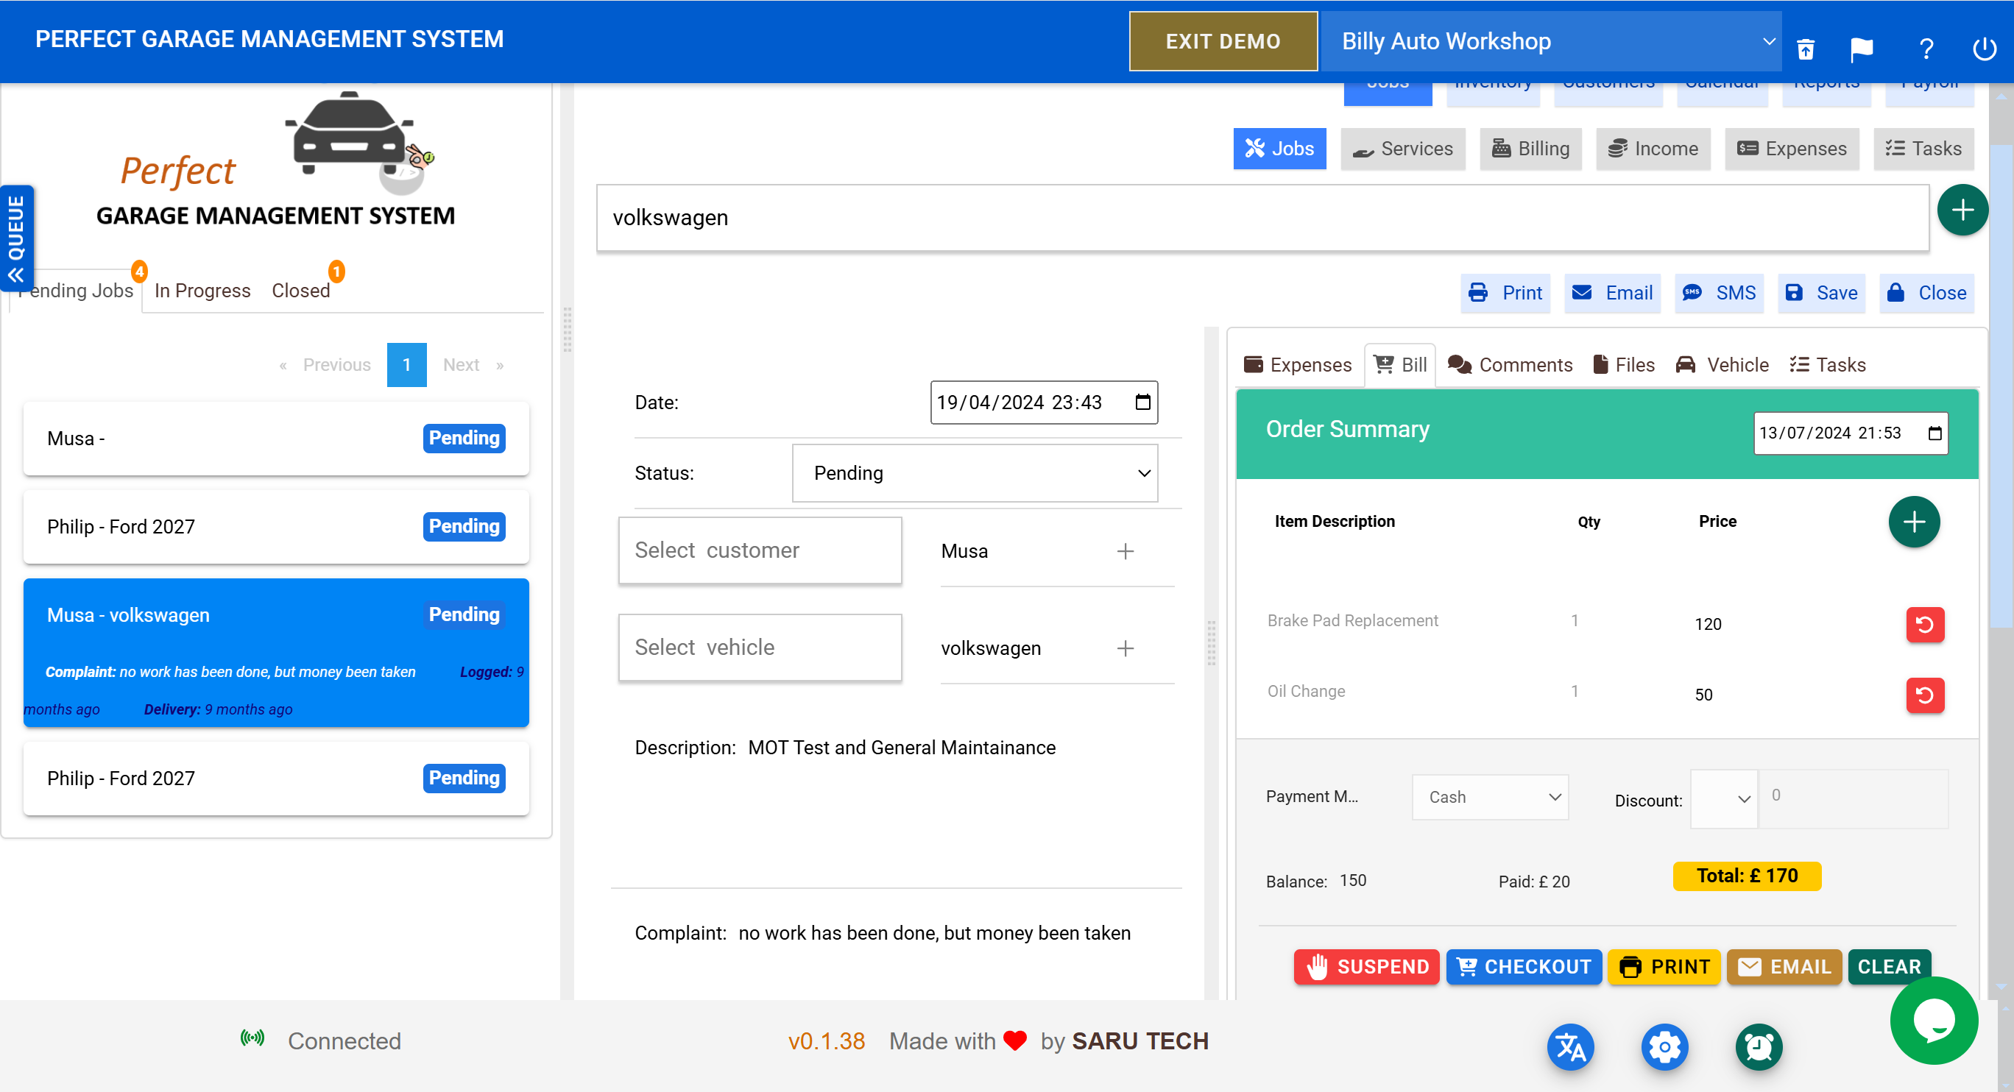
Task: Open help via question mark icon
Action: click(x=1926, y=49)
